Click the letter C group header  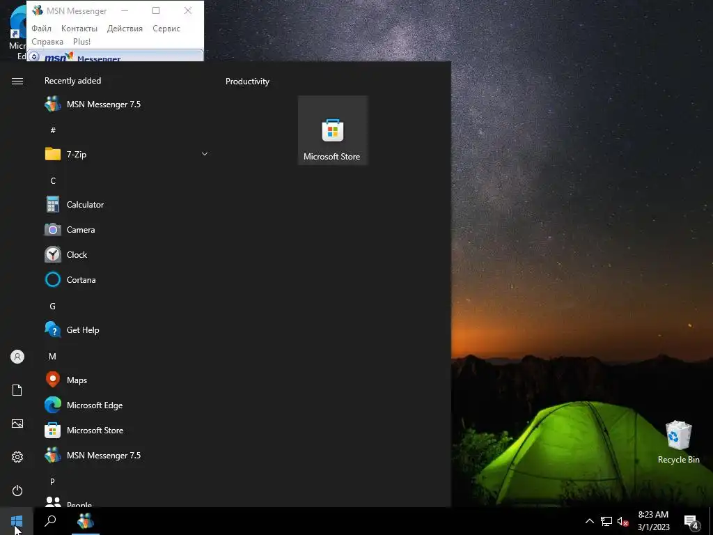coord(53,180)
